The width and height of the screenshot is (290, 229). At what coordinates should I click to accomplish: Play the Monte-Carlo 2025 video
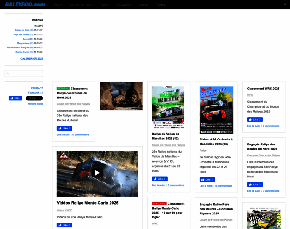click(x=97, y=173)
